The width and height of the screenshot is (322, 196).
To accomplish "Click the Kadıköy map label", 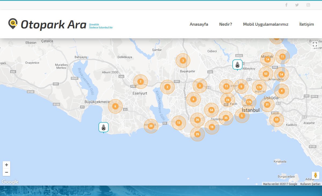I will tap(292, 125).
